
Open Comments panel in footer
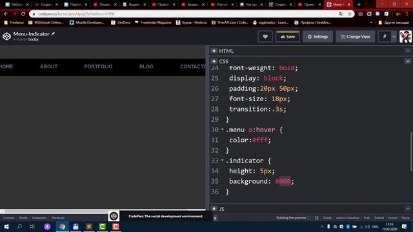tap(39, 218)
